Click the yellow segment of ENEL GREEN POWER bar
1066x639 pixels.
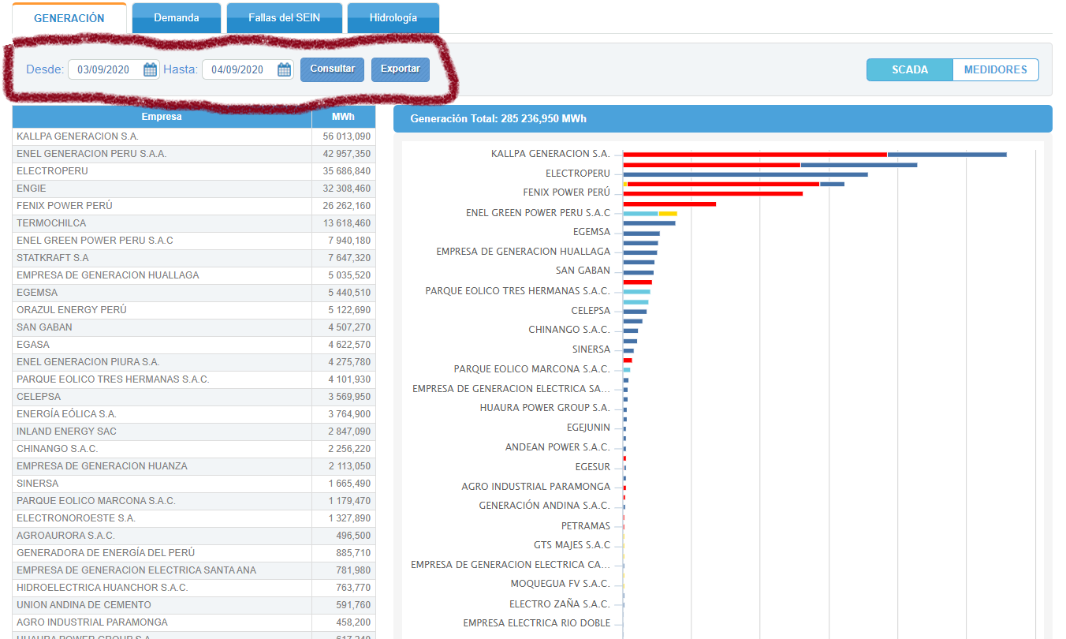(667, 213)
